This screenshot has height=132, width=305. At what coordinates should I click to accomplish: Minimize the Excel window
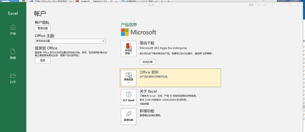(x=281, y=5)
